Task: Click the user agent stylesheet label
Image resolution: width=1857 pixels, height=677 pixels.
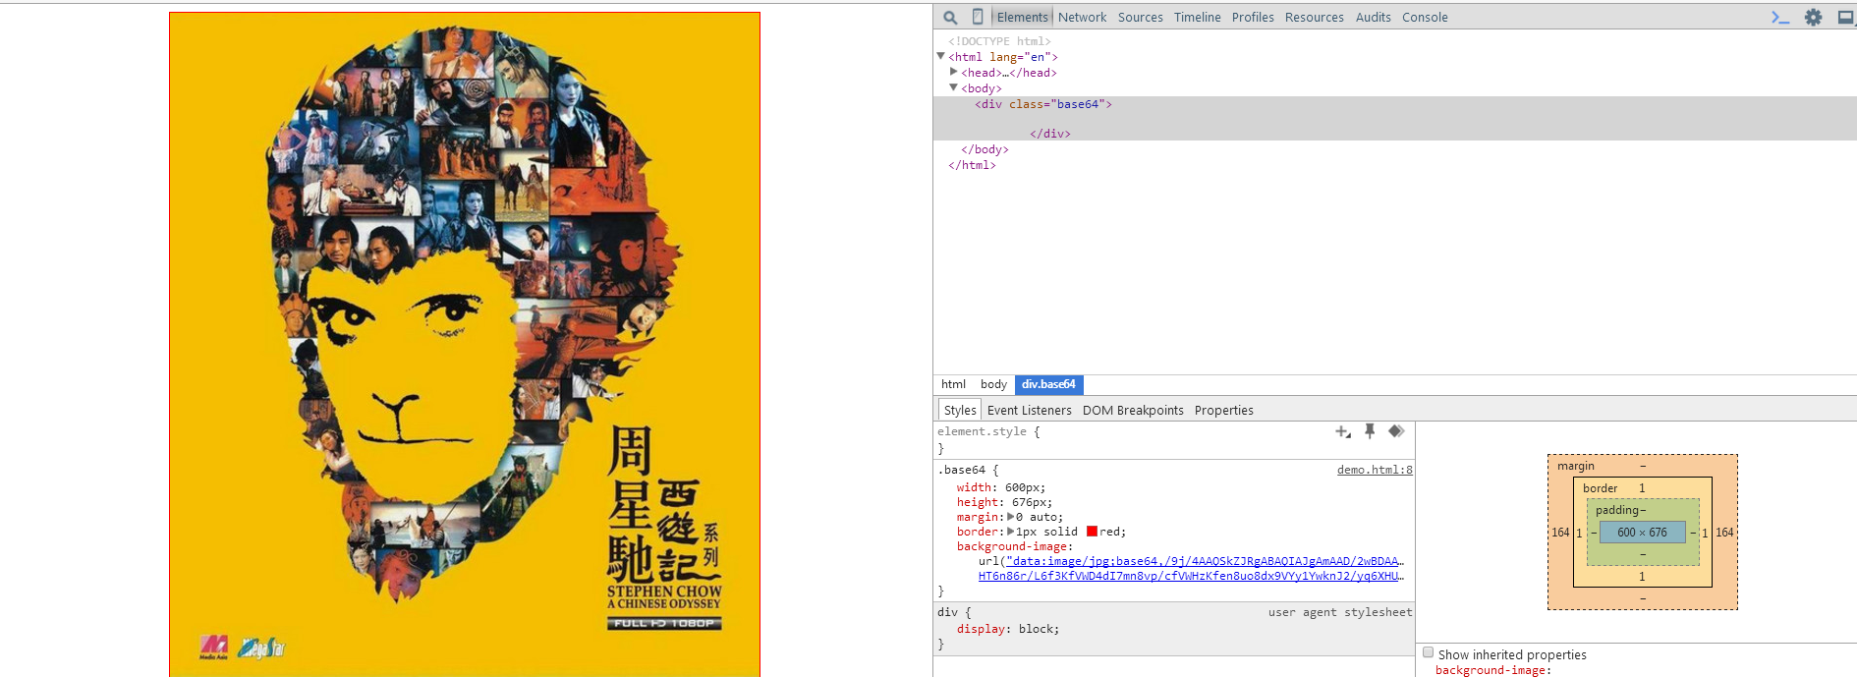Action: coord(1339,612)
